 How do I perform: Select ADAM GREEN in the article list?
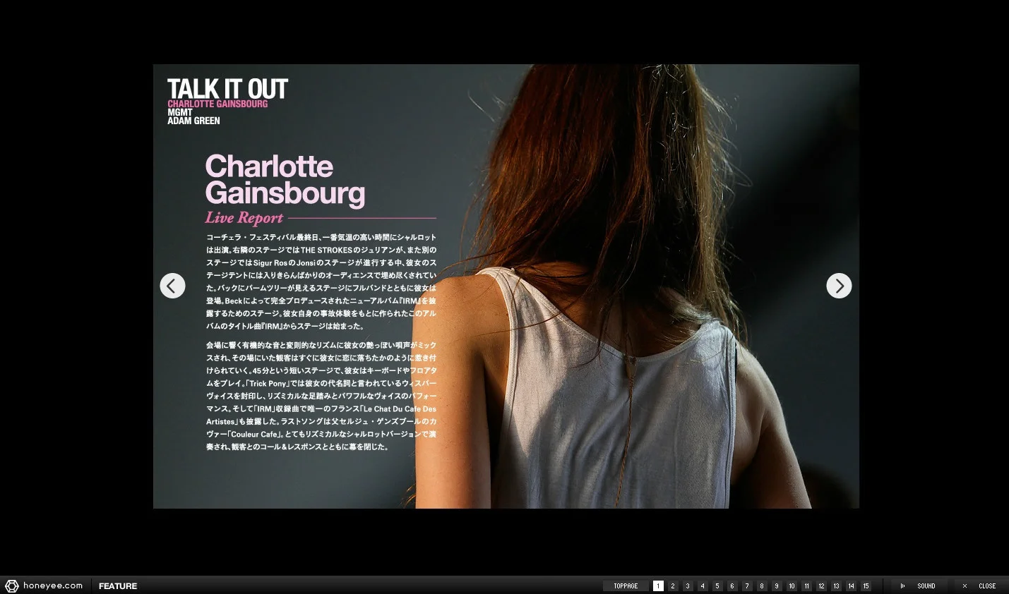(x=193, y=121)
